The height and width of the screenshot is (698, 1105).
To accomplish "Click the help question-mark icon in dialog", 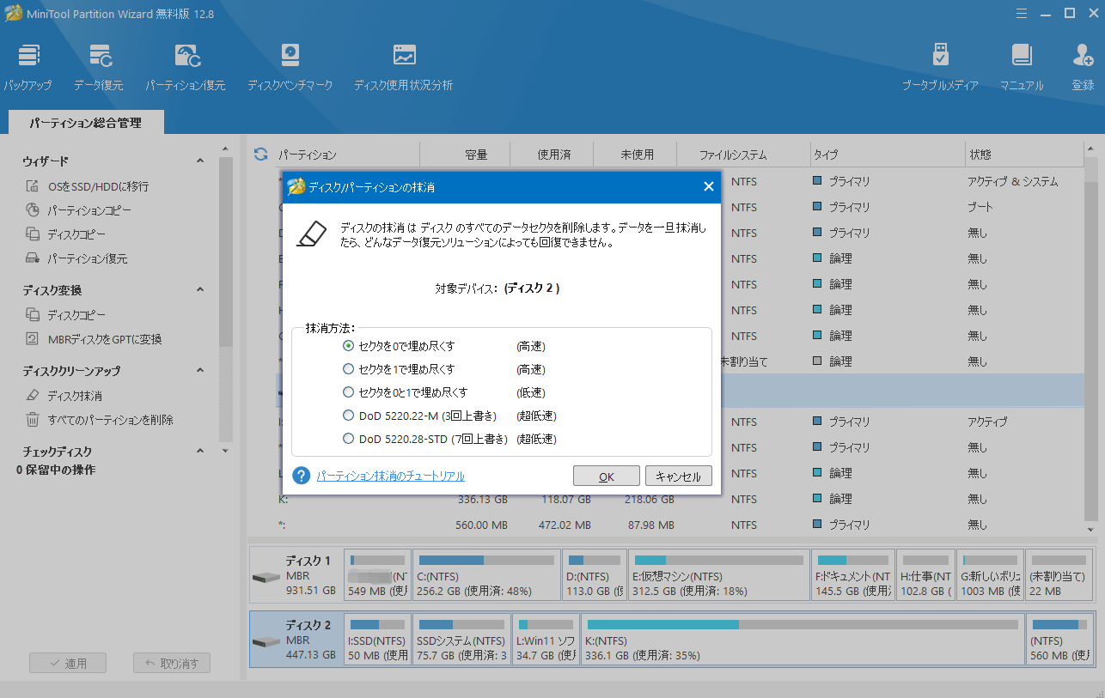I will (301, 476).
